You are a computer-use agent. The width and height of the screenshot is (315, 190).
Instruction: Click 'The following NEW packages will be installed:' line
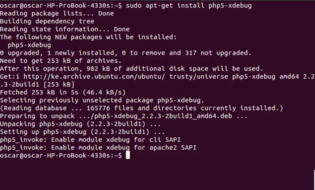click(88, 37)
